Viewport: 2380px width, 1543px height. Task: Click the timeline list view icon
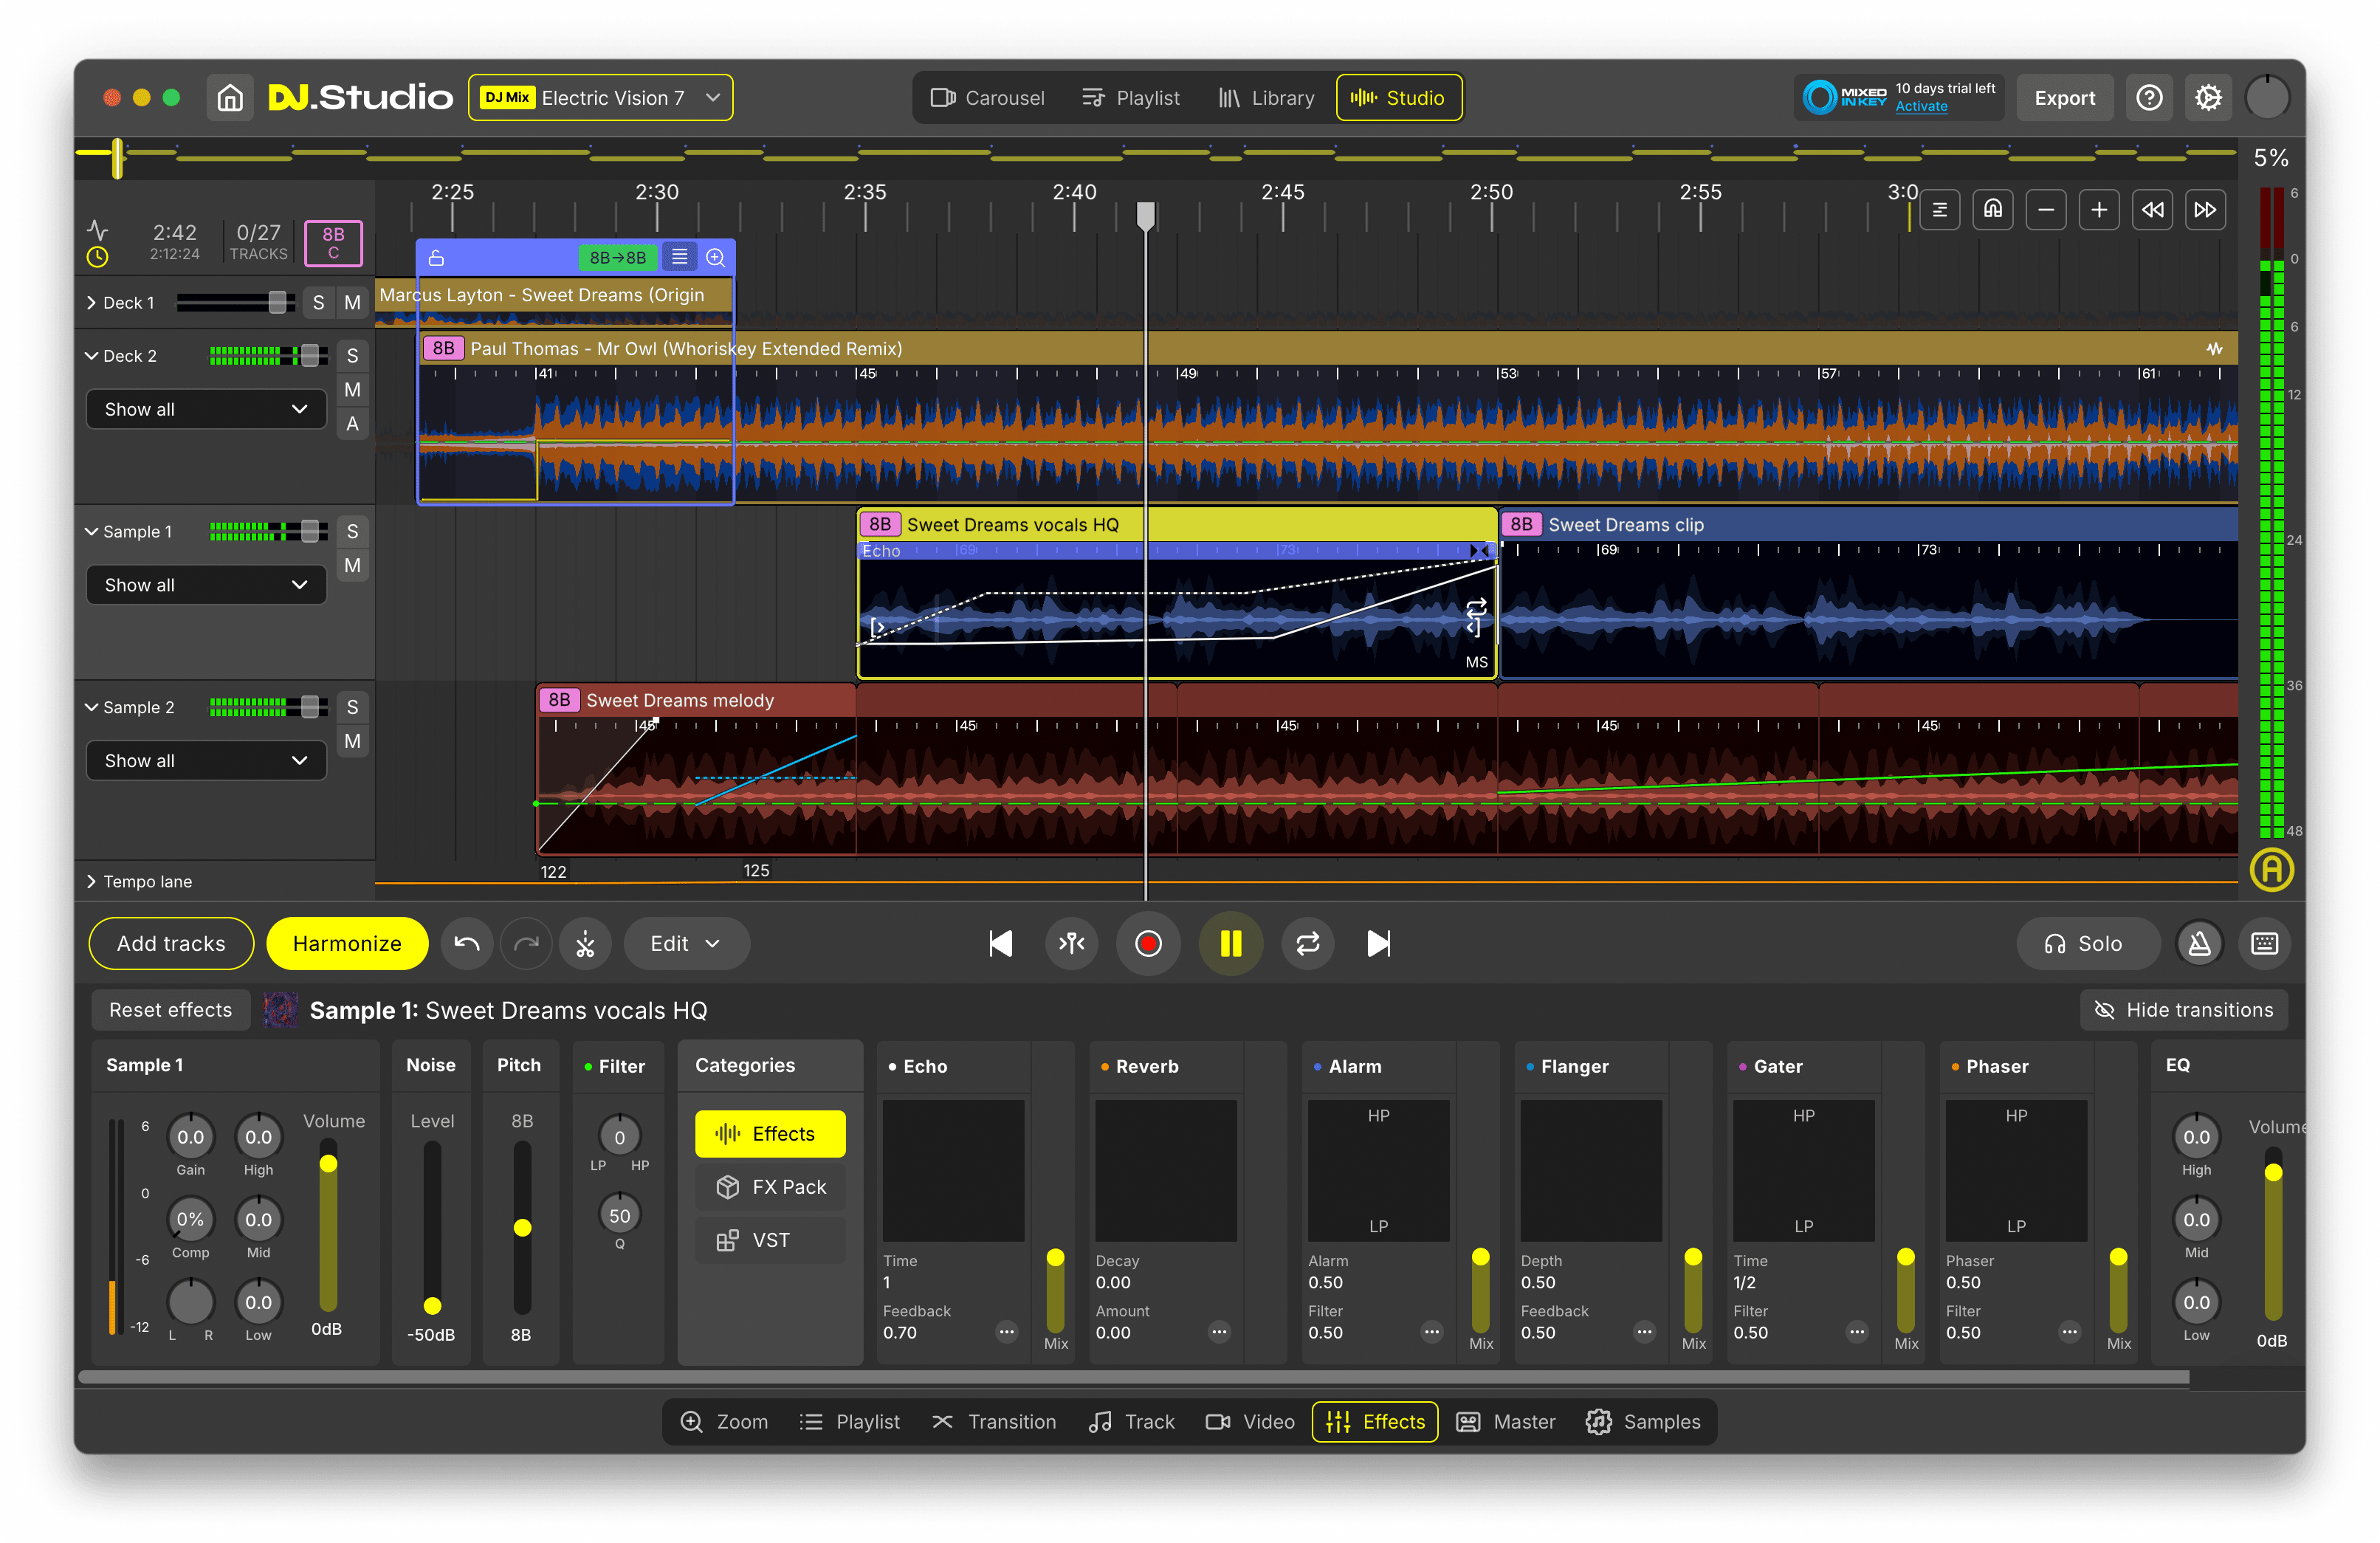tap(1940, 209)
